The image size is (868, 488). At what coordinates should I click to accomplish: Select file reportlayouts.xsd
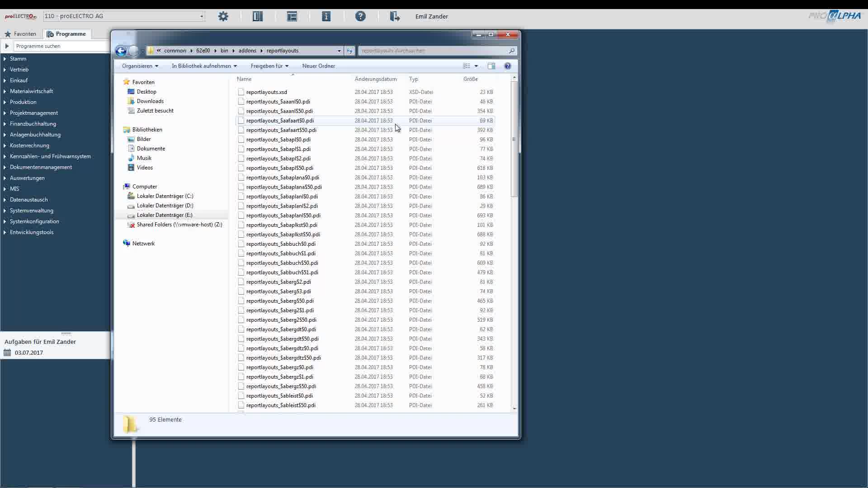267,92
